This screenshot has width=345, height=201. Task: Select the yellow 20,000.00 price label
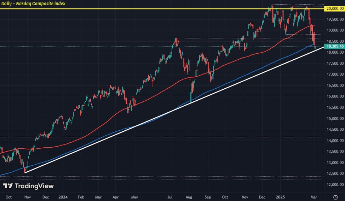pyautogui.click(x=335, y=8)
